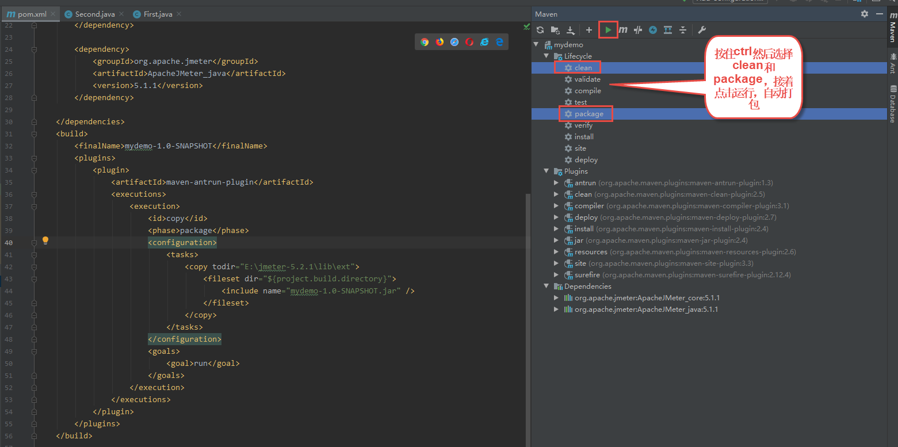Toggle Skip Tests mode in Maven toolbar
This screenshot has width=898, height=447.
coord(653,30)
